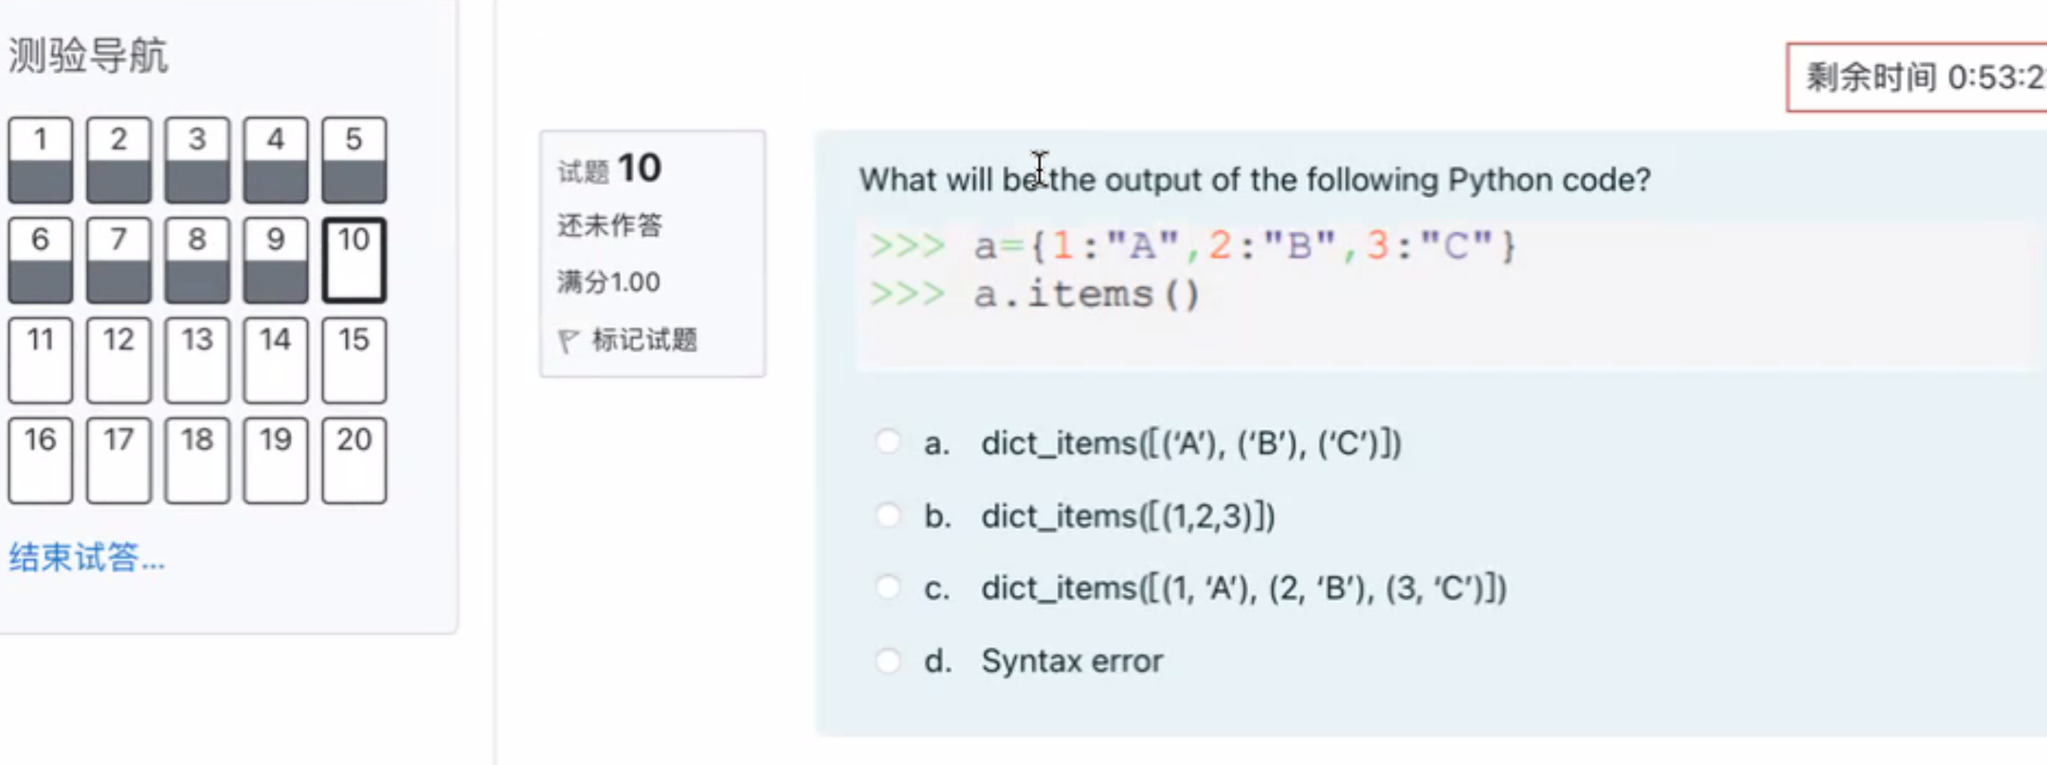Select radio option a with letters only

tap(887, 441)
